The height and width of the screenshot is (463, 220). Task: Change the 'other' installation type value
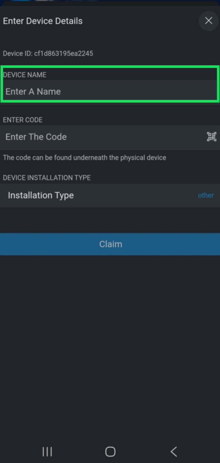[x=206, y=195]
